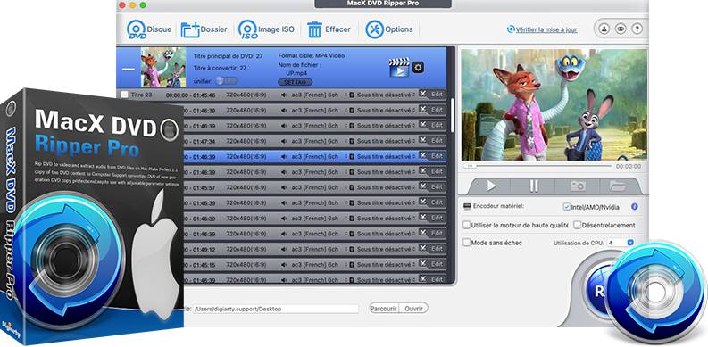Click the preview playback progress slider
708x347 pixels.
click(537, 166)
